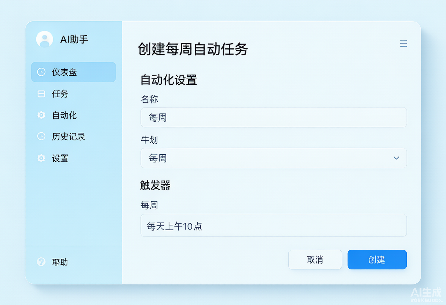Screen dimensions: 446x305
Task: Expand the 每周 schedule dropdown chevron
Action: pyautogui.click(x=396, y=158)
